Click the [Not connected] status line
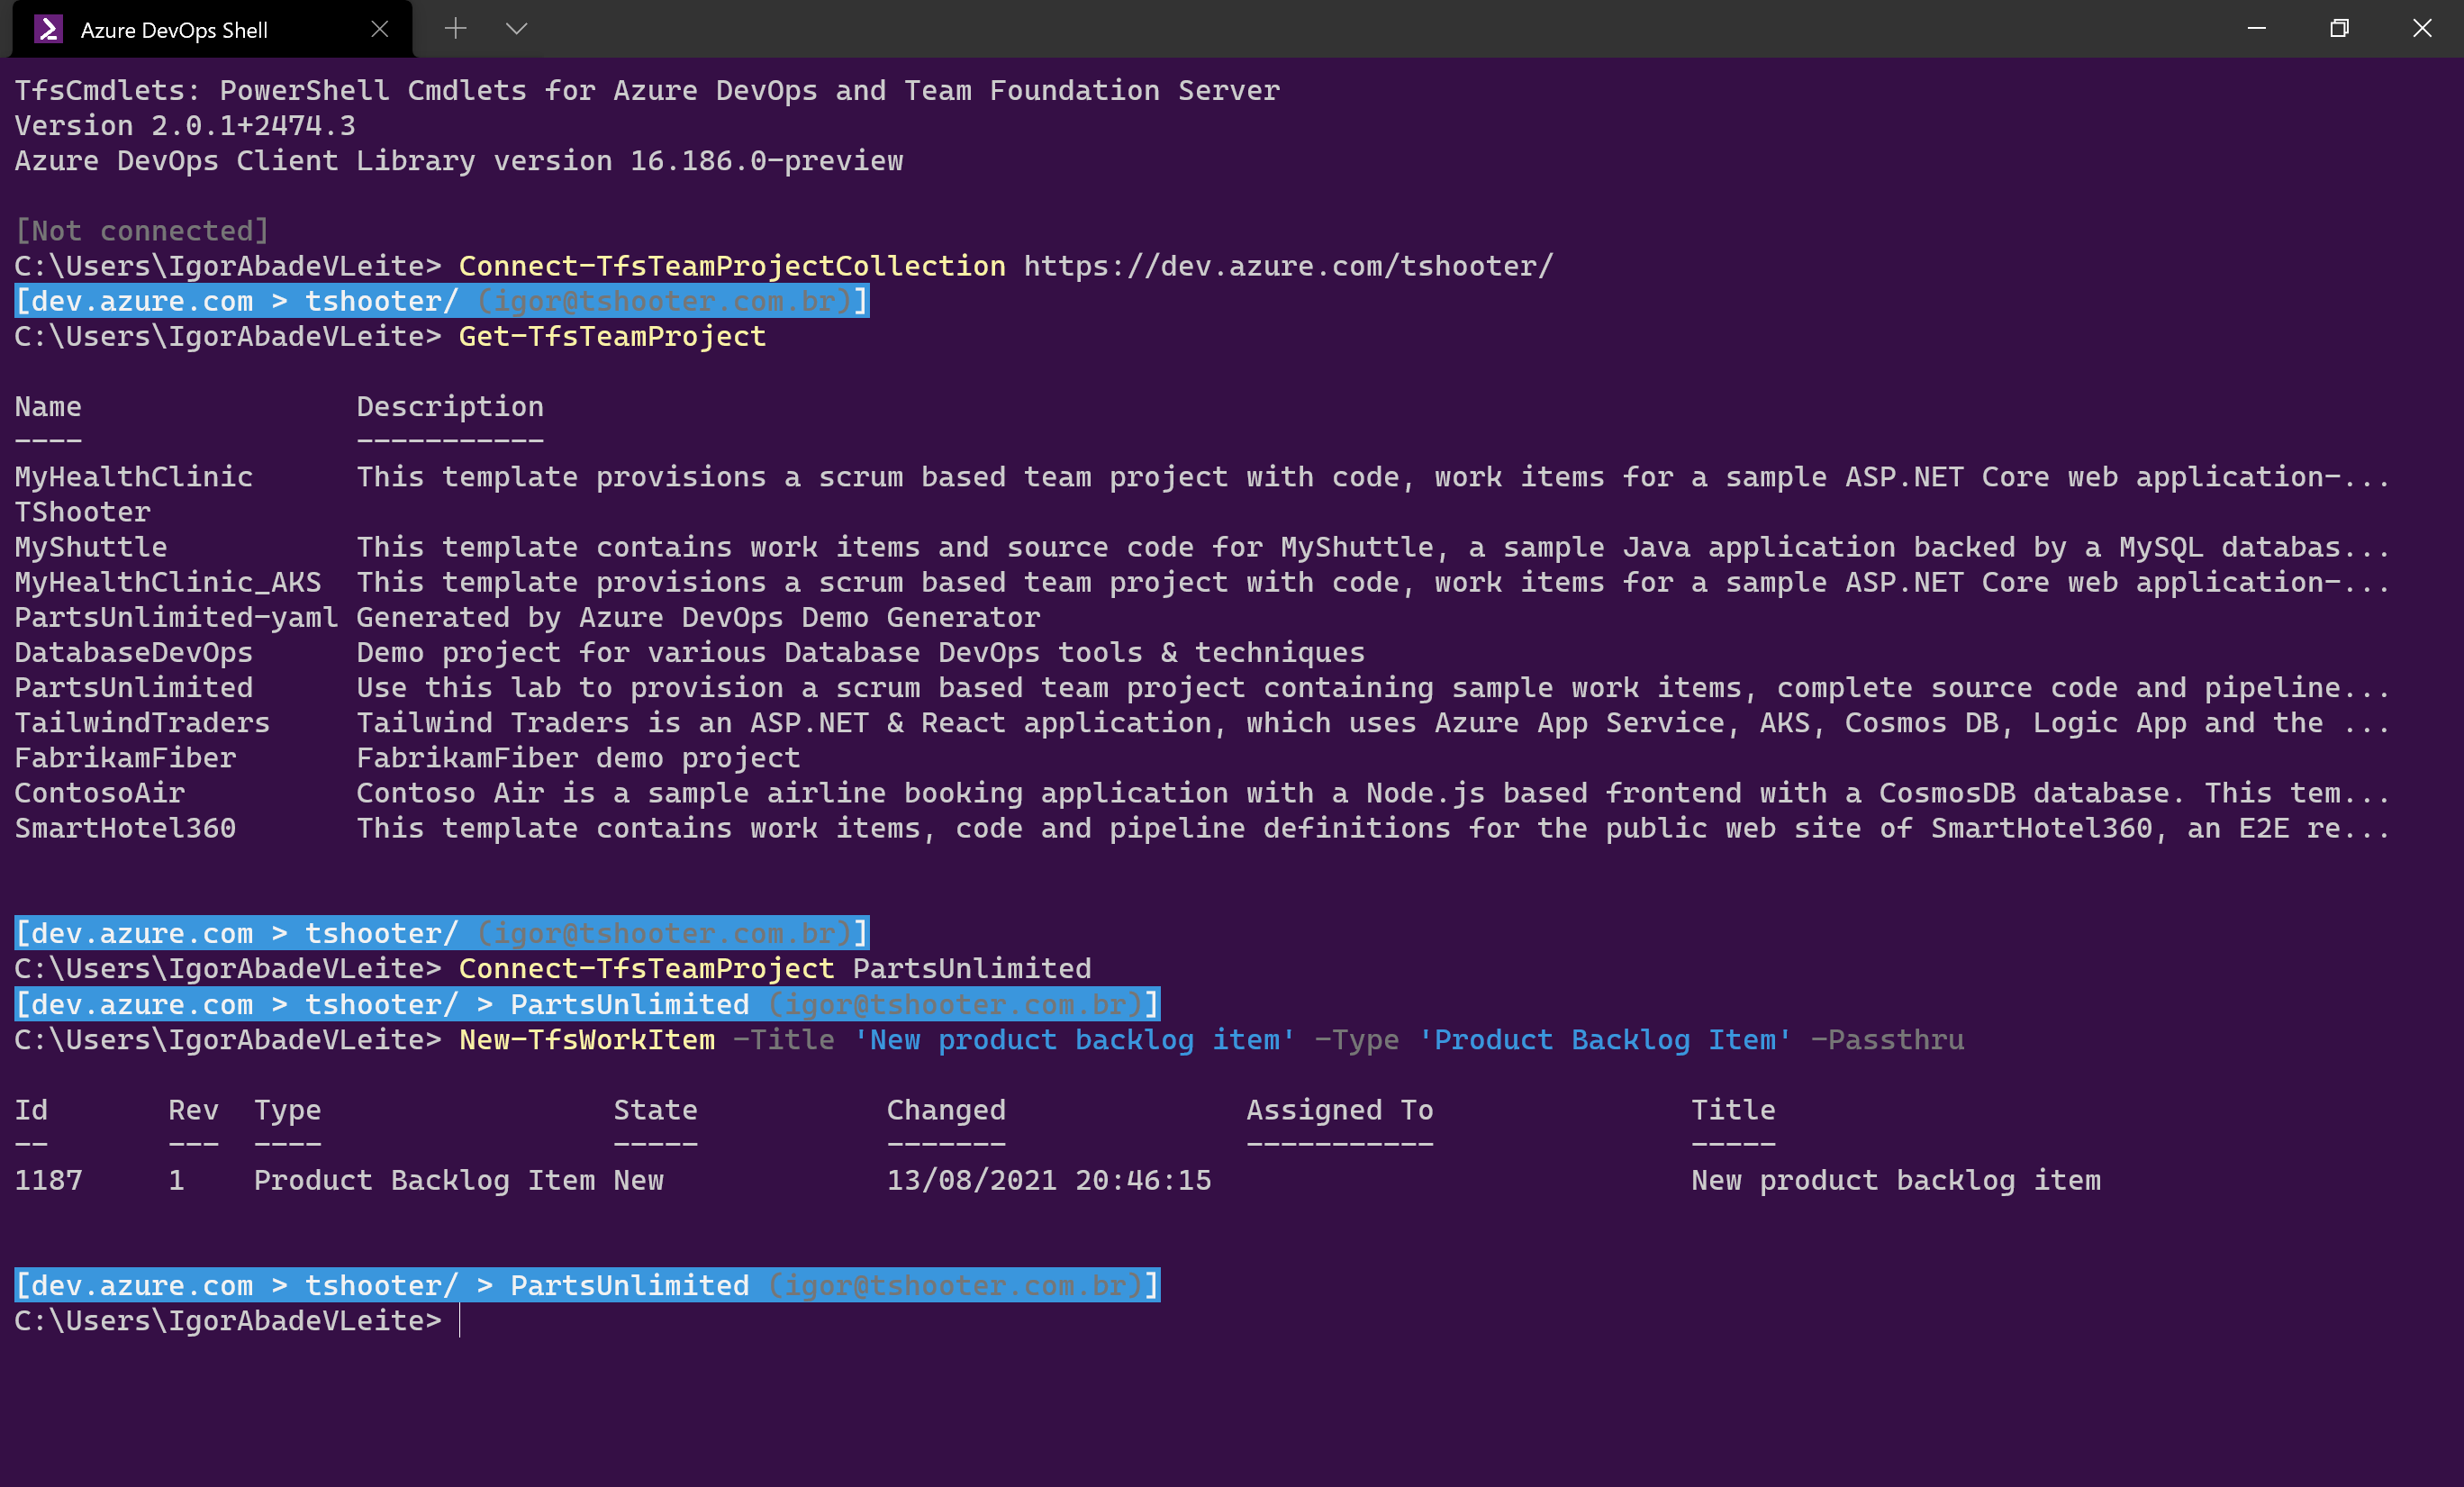 142,231
